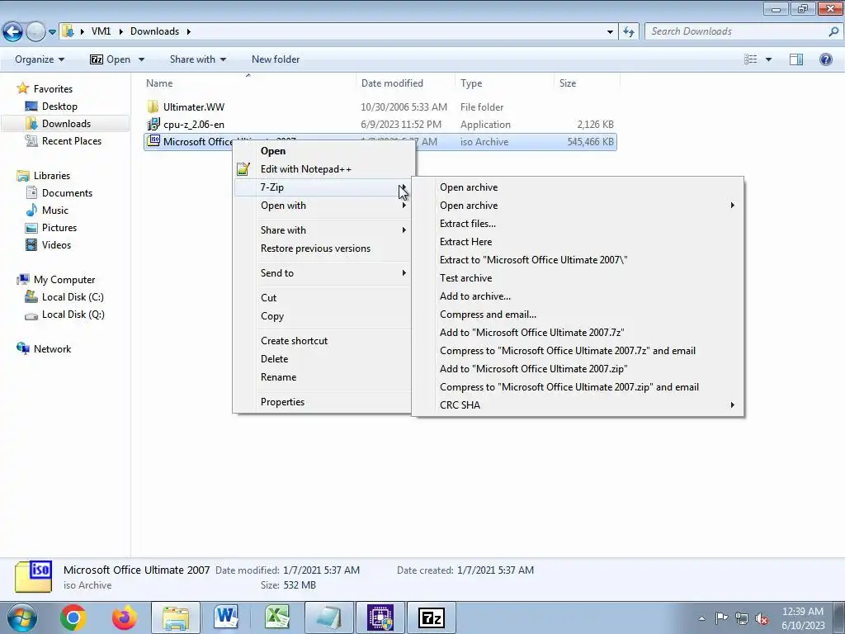
Task: Select Desktop in Favorites
Action: [59, 106]
